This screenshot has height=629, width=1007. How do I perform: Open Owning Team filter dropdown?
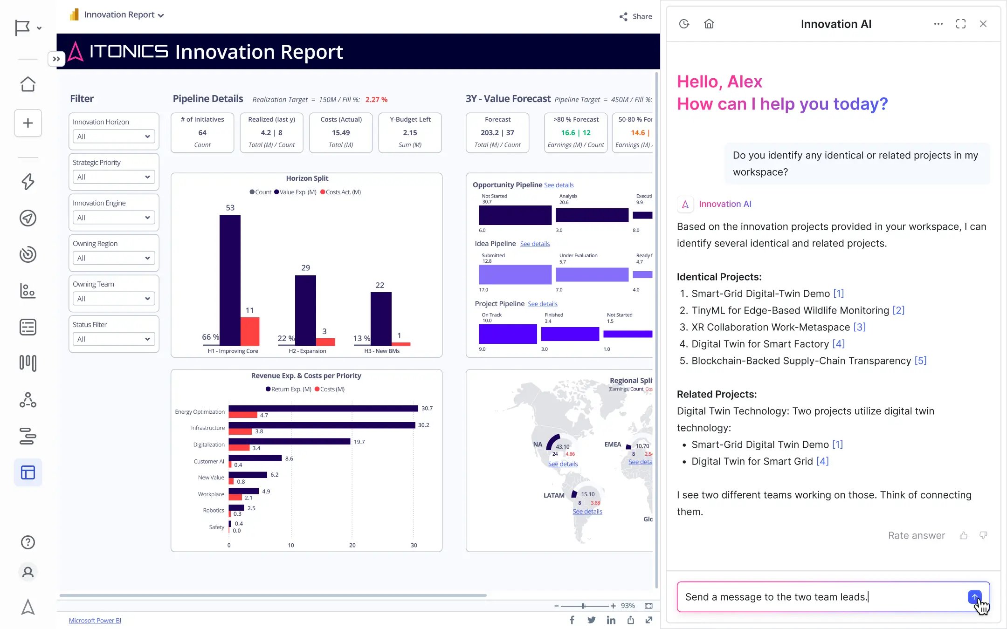pos(114,299)
